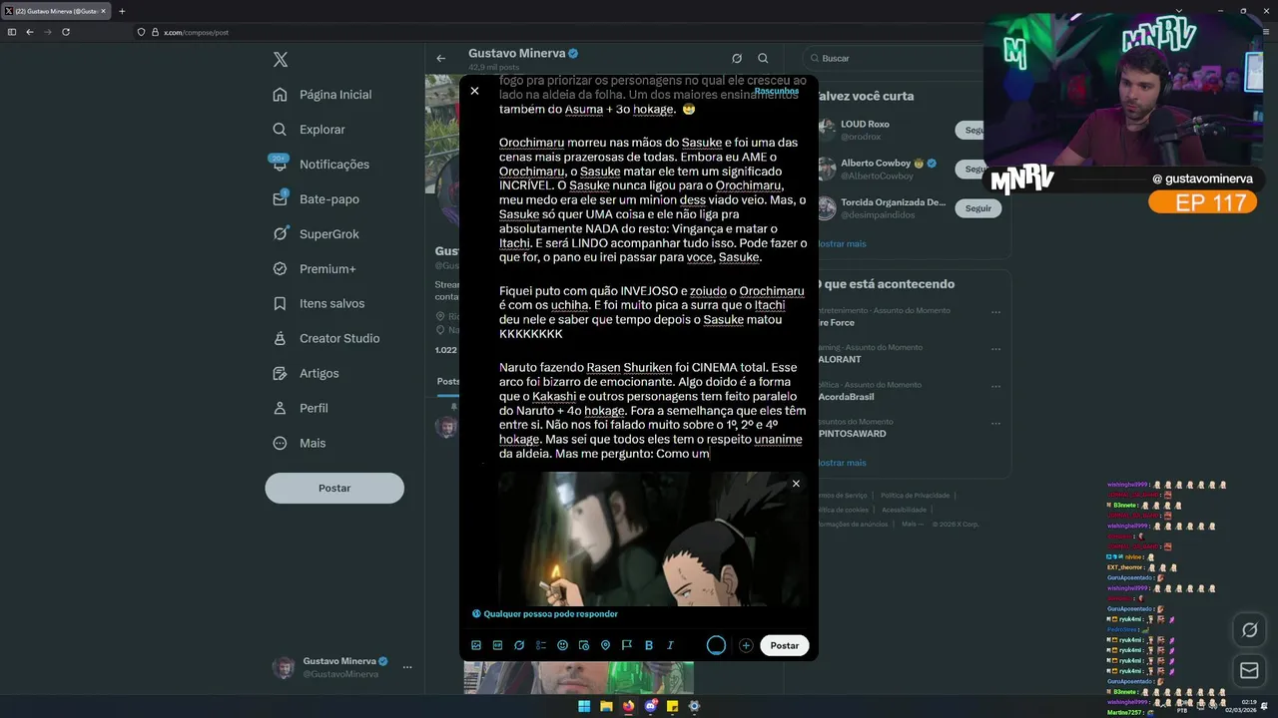Screen dimensions: 1278x718
Task: Open Creator Studio
Action: [327, 339]
